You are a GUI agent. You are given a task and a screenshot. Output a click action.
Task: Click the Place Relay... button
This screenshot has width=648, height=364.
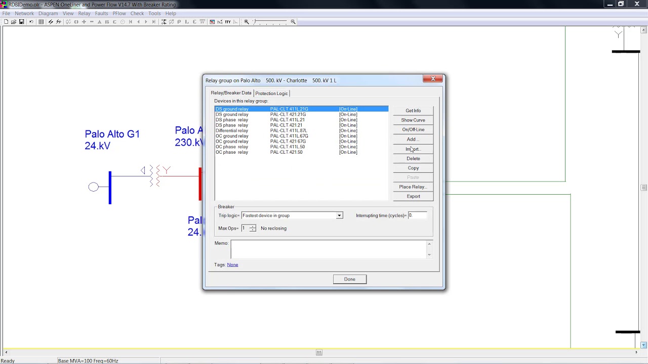[x=413, y=187]
